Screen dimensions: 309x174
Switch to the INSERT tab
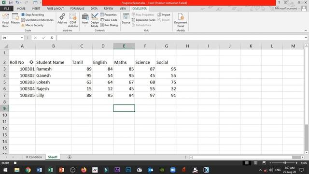tap(36, 9)
